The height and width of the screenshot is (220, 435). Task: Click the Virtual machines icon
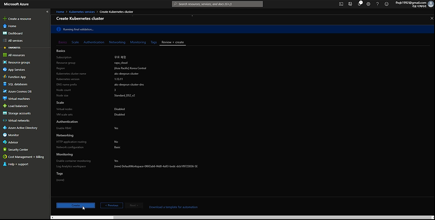[5, 99]
